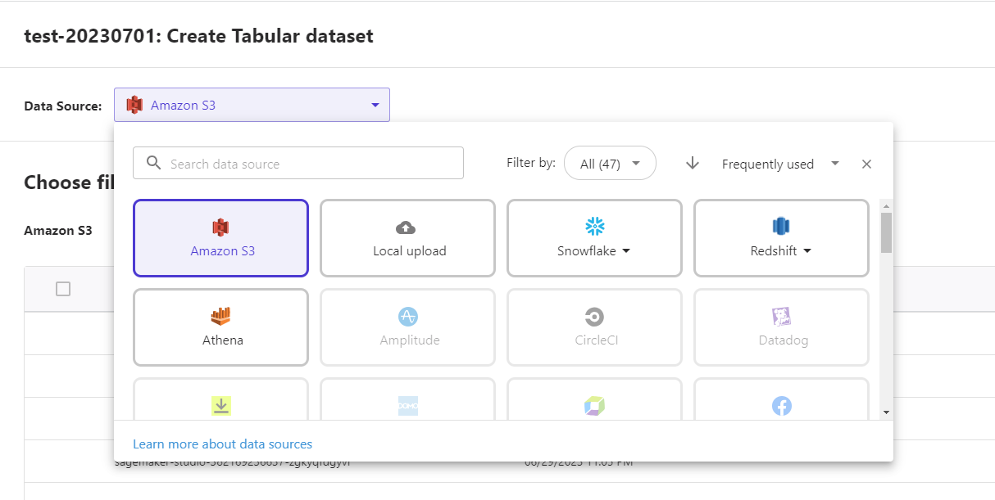Click the Snowflake logo icon

click(594, 226)
